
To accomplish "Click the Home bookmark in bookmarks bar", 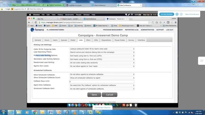I will click(39, 26).
